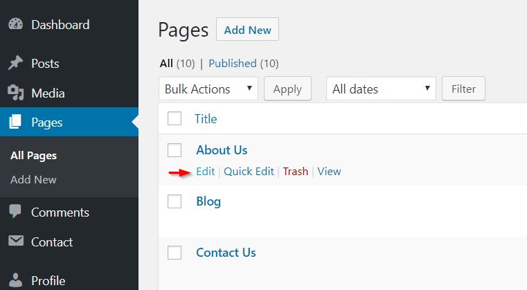The width and height of the screenshot is (527, 290).
Task: Tick the checkbox for Blog page
Action: 175,201
